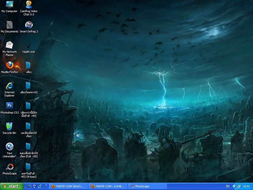Image resolution: width=253 pixels, height=190 pixels.
Task: Select the folder คละเชื้อชาติ100 เรื่อง (Full - HD)
Action: click(29, 150)
